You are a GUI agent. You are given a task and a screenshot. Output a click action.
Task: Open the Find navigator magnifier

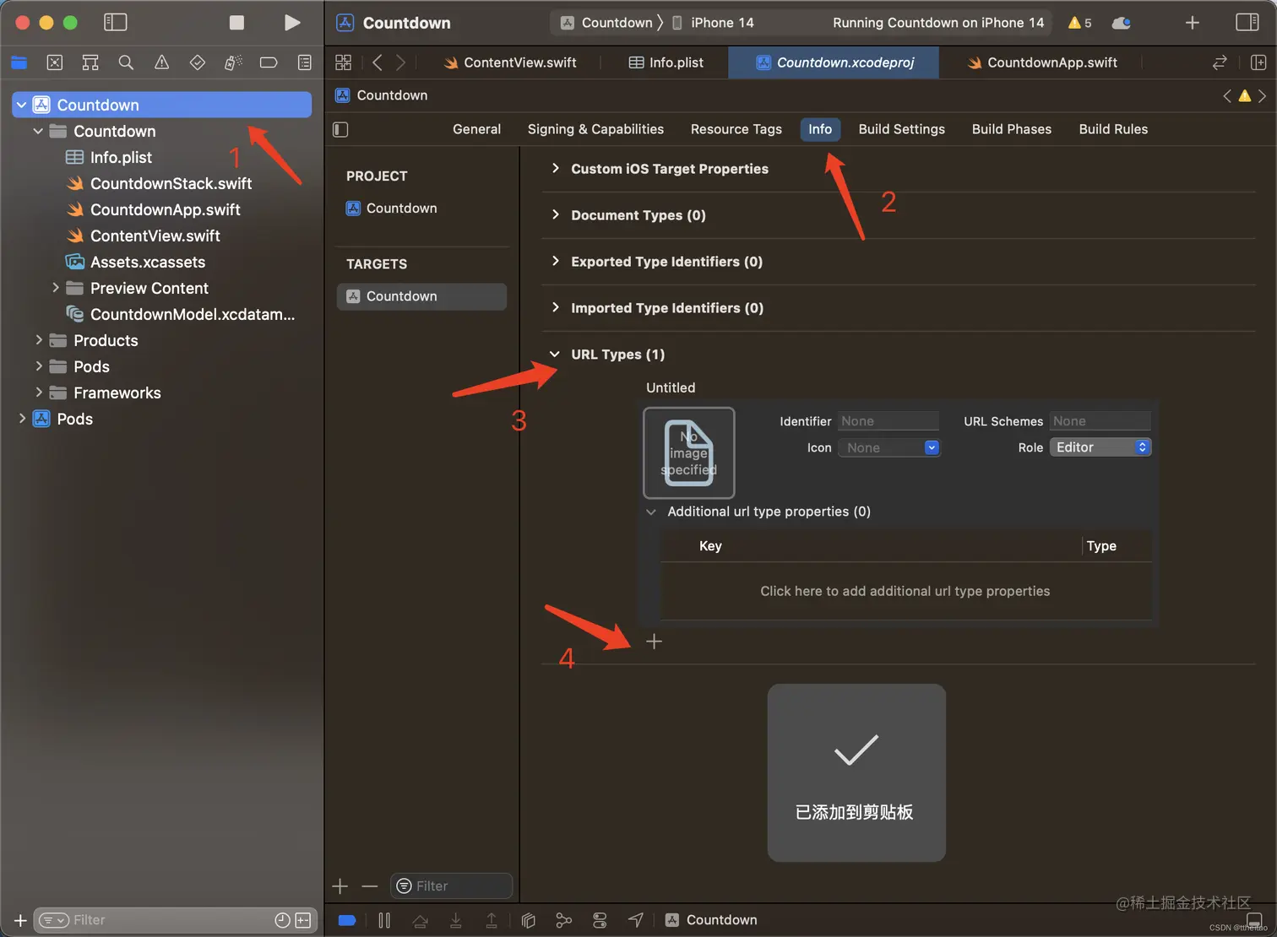pyautogui.click(x=126, y=62)
